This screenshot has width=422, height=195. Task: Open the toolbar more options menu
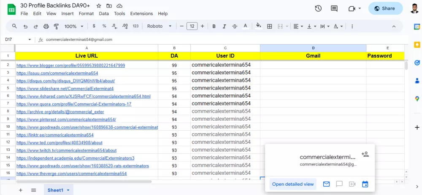click(352, 26)
